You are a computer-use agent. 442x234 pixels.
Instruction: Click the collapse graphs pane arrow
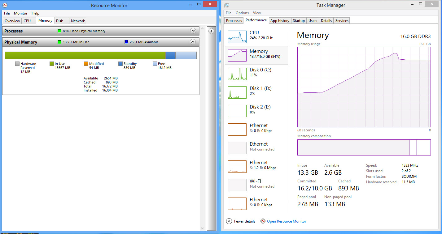click(x=212, y=31)
